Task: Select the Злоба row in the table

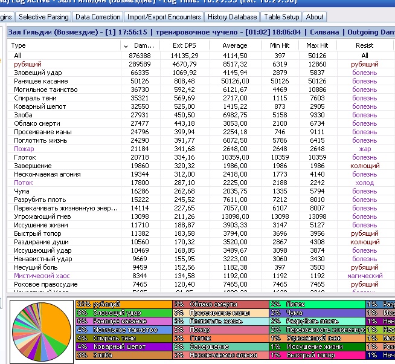Action: coord(201,115)
